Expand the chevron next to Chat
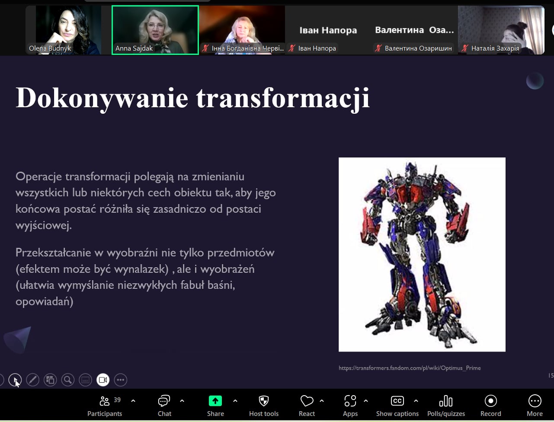The height and width of the screenshot is (422, 554). [182, 401]
